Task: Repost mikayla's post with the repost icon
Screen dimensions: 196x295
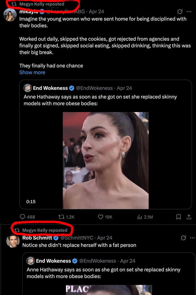Action: 62,217
